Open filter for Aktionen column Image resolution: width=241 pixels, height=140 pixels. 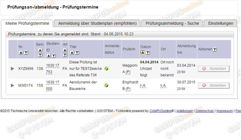point(215,49)
